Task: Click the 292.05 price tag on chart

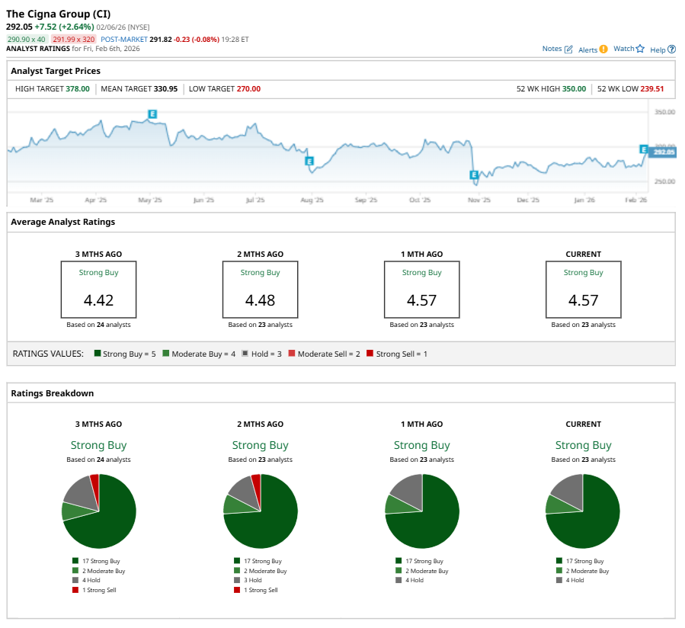Action: coord(664,152)
